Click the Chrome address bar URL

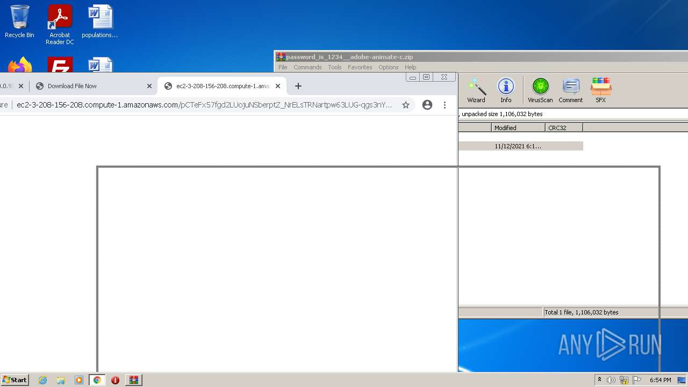[204, 105]
